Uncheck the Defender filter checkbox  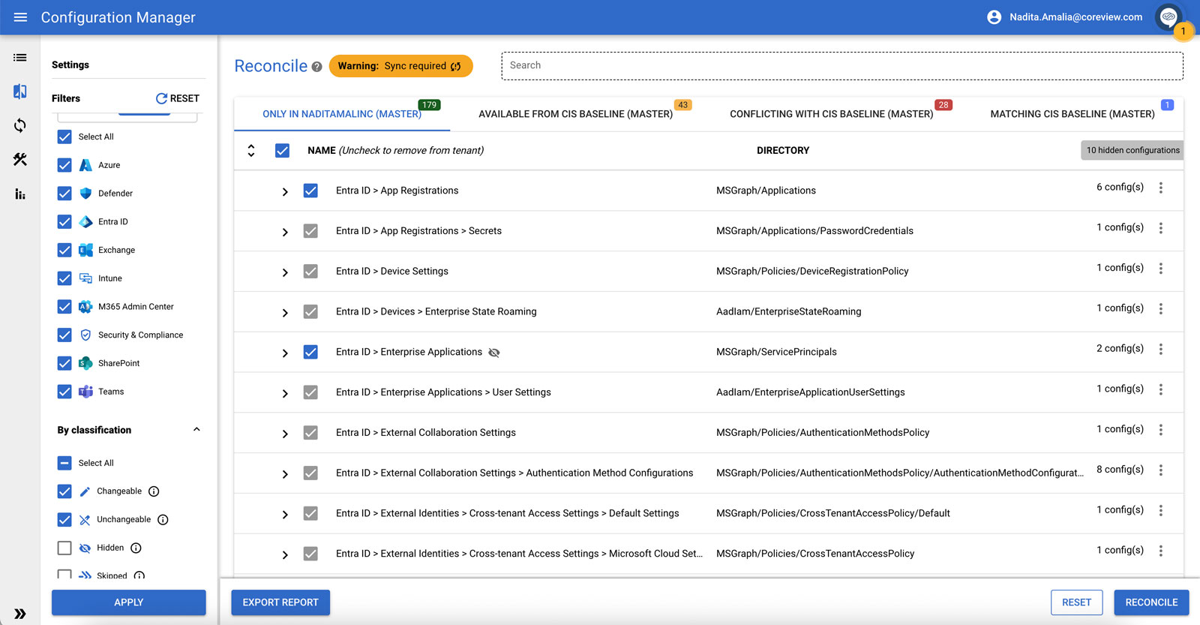pos(64,194)
